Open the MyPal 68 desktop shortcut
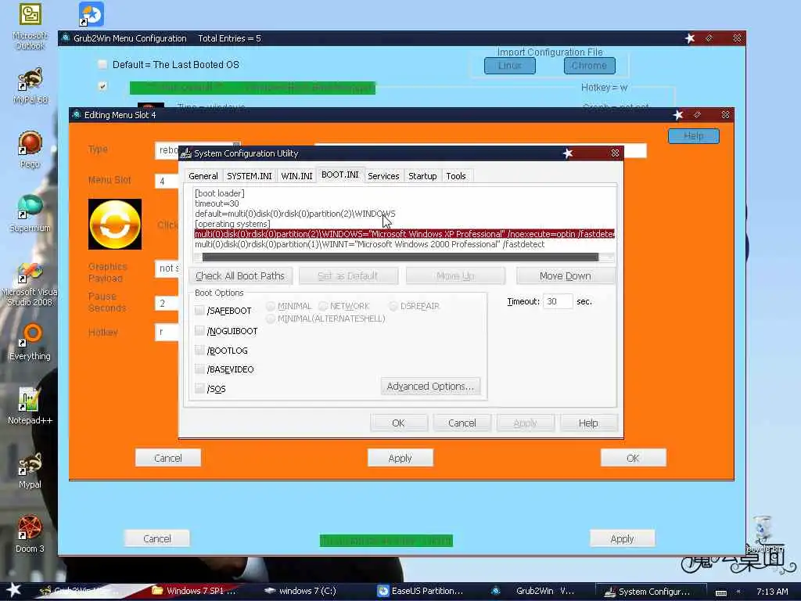This screenshot has height=601, width=801. click(31, 86)
